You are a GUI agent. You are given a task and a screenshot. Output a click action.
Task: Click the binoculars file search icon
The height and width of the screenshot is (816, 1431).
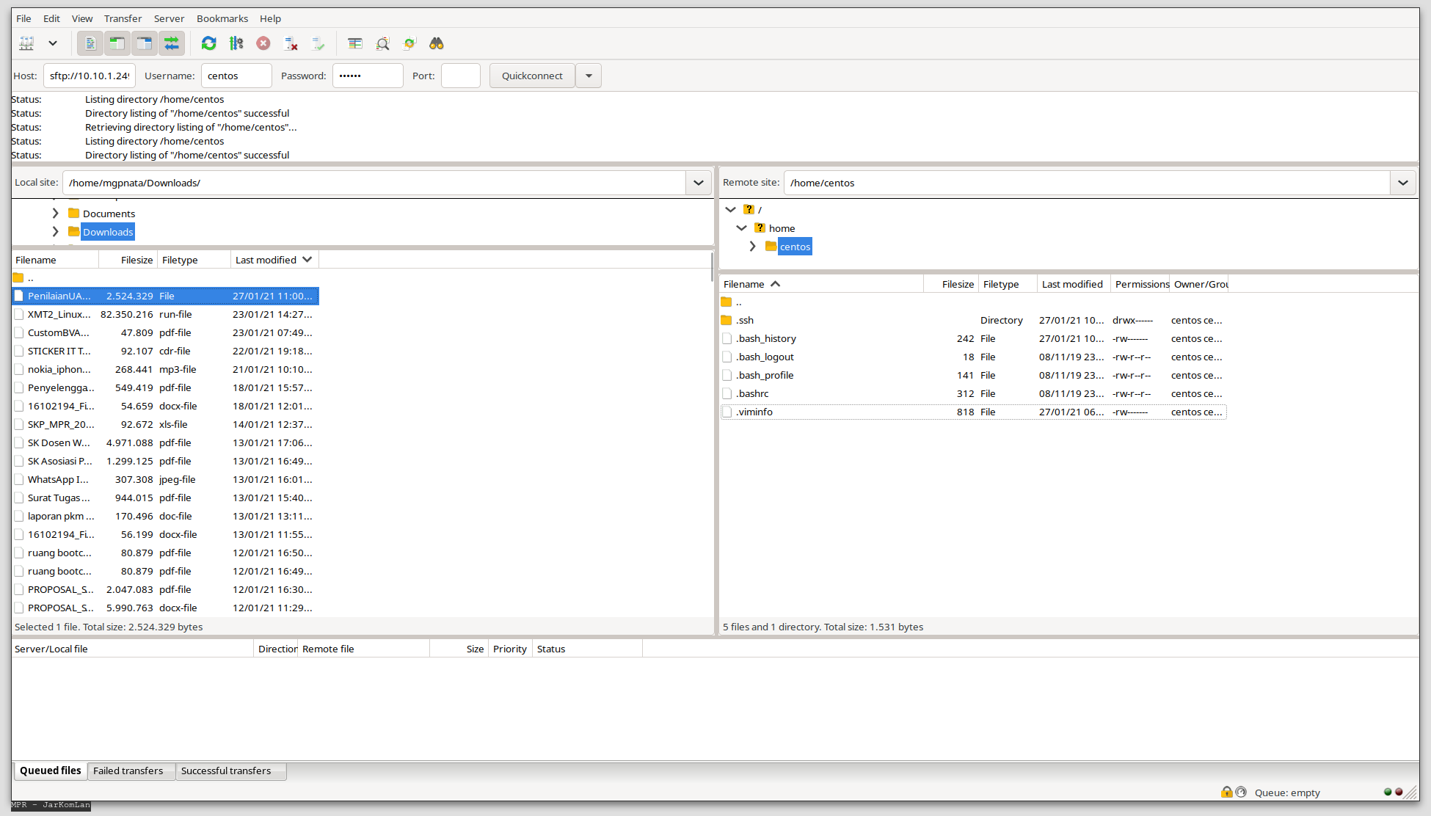pos(437,43)
